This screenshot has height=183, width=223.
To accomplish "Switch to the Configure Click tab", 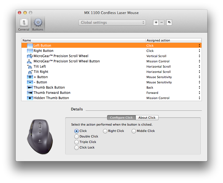I will point(121,118).
